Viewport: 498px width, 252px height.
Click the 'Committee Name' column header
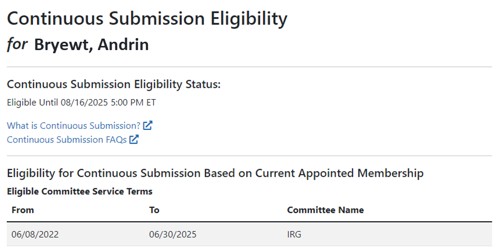click(325, 210)
